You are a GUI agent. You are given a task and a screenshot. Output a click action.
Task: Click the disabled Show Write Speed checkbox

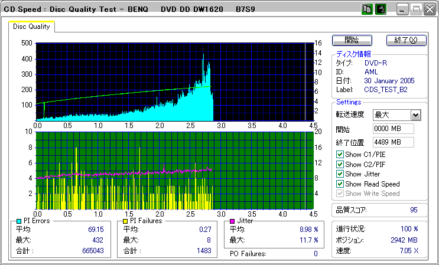click(340, 194)
